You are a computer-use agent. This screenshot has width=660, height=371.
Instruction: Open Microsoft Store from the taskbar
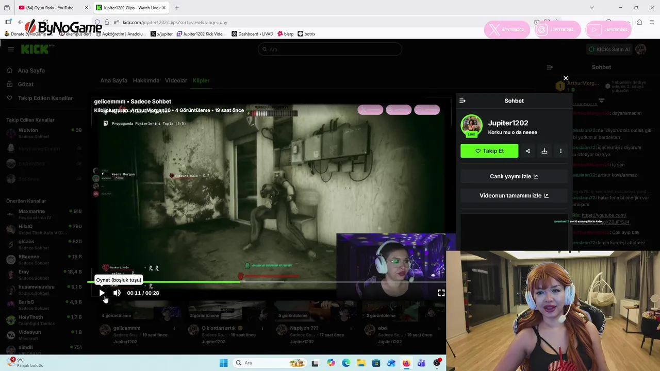376,363
